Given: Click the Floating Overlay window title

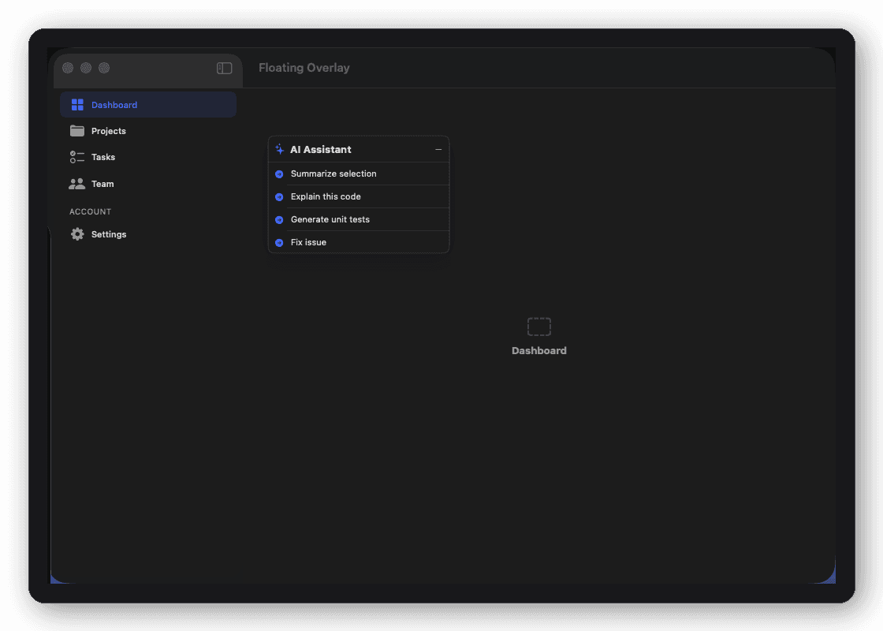Looking at the screenshot, I should click(304, 68).
